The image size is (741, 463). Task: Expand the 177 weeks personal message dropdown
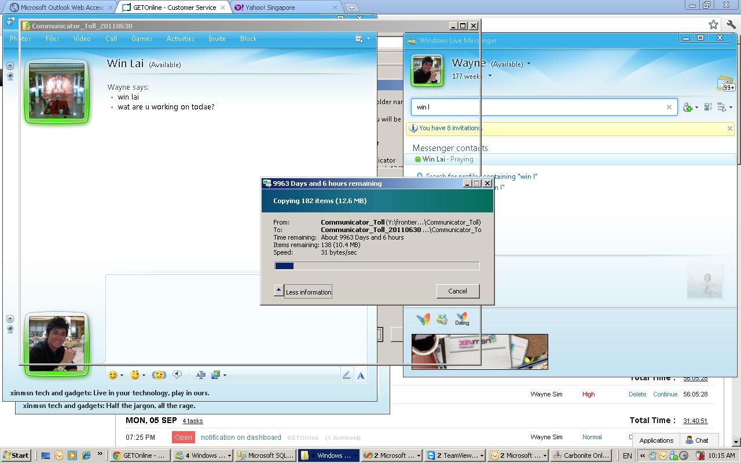490,76
